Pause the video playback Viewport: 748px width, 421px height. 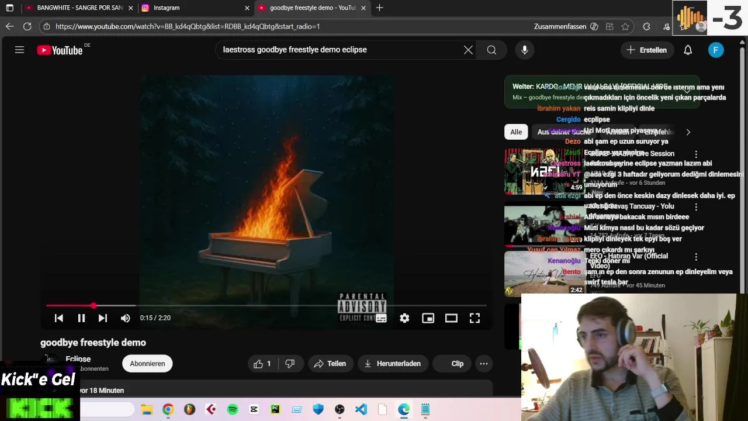[x=81, y=318]
